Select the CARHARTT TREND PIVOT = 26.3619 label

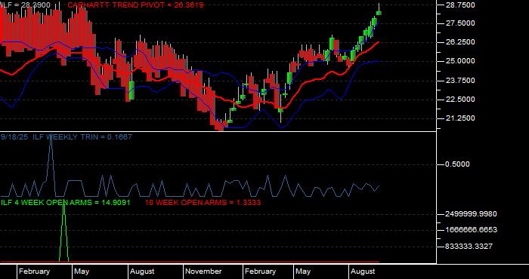pos(135,5)
